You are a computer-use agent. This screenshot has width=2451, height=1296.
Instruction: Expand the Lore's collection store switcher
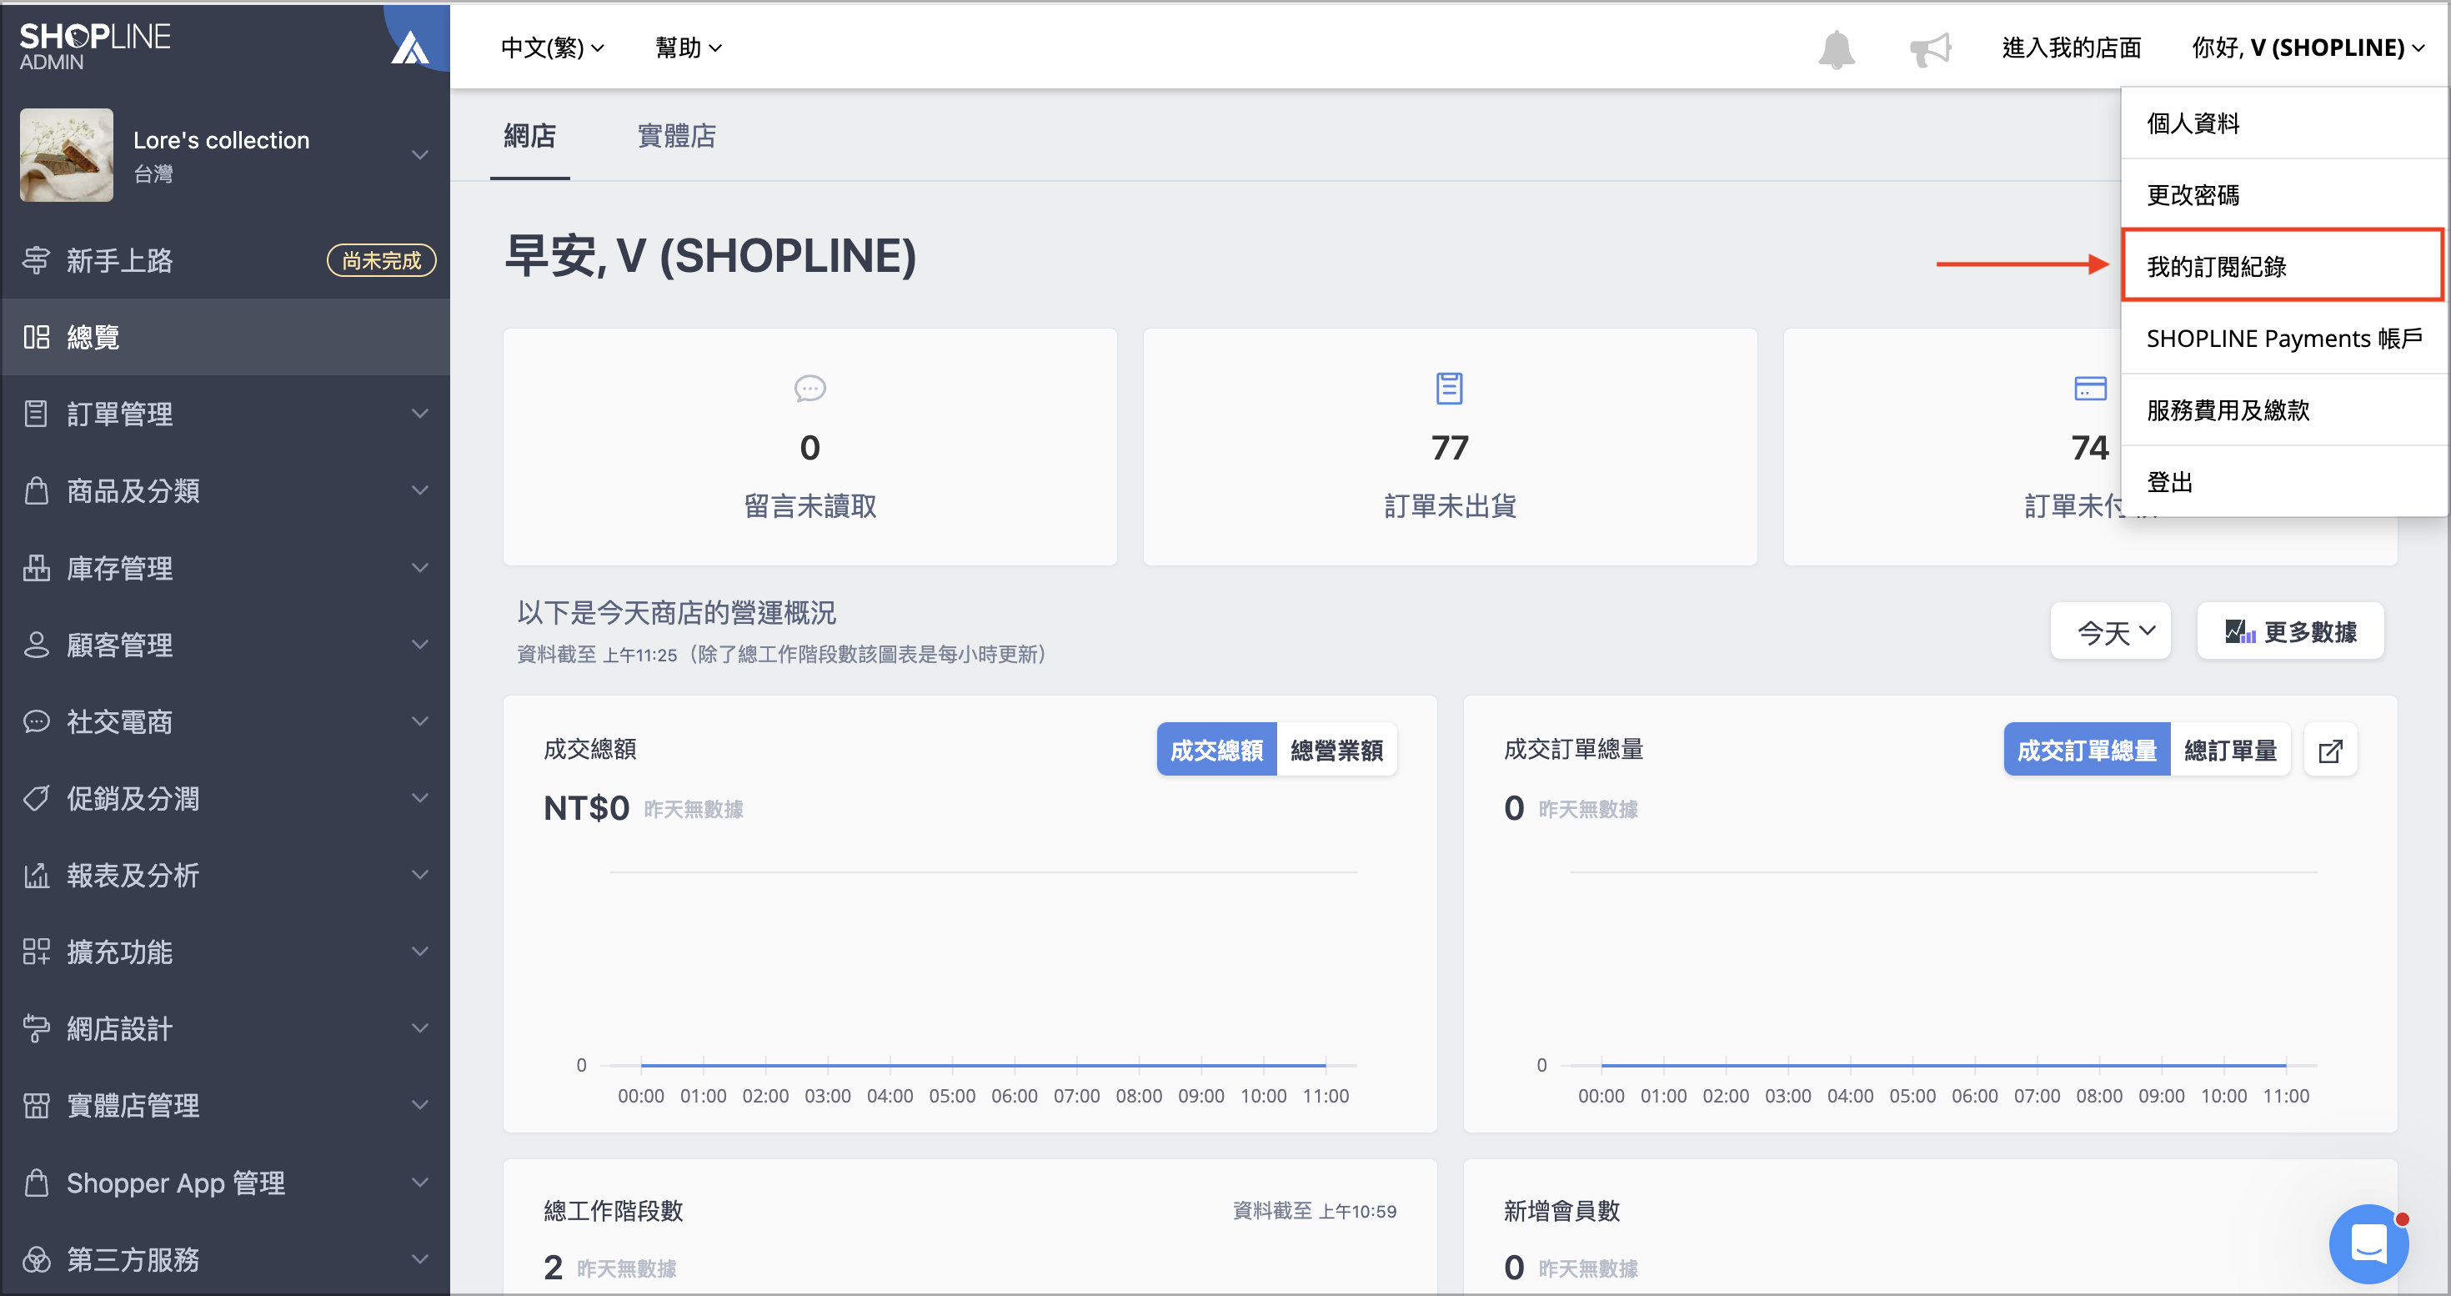pos(419,154)
